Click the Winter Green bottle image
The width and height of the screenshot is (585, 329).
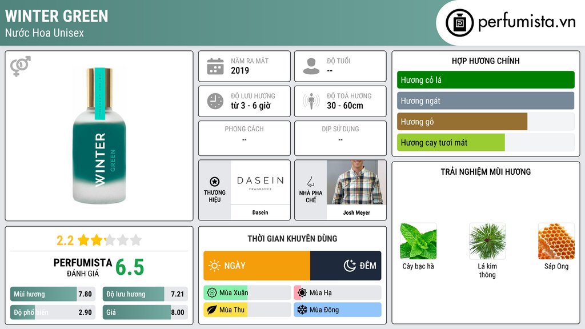pyautogui.click(x=99, y=136)
